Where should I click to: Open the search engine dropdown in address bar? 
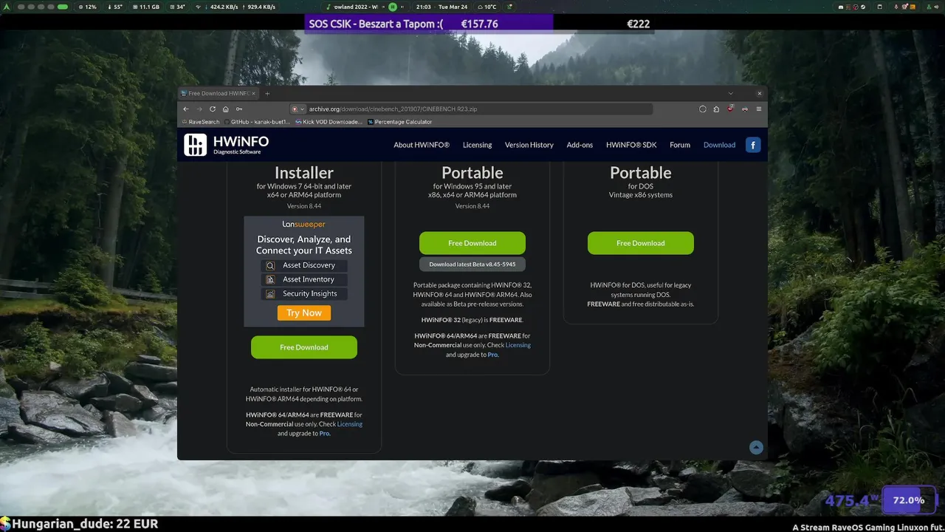click(298, 109)
